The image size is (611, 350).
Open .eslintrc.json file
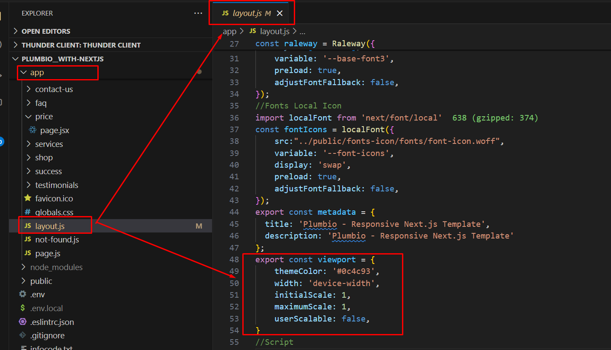(52, 322)
